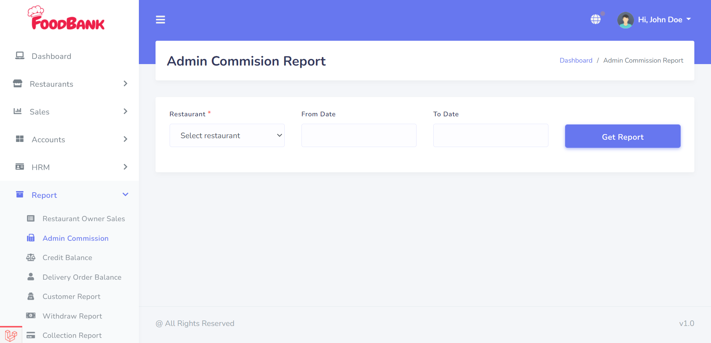Click the FoodBank logo
711x343 pixels.
[x=66, y=18]
